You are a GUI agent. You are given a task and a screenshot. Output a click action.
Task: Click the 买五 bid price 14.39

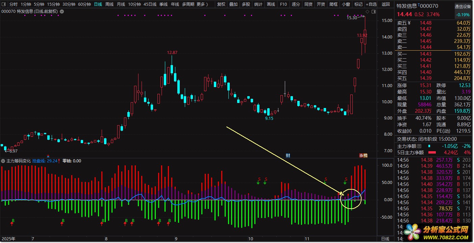pos(426,78)
